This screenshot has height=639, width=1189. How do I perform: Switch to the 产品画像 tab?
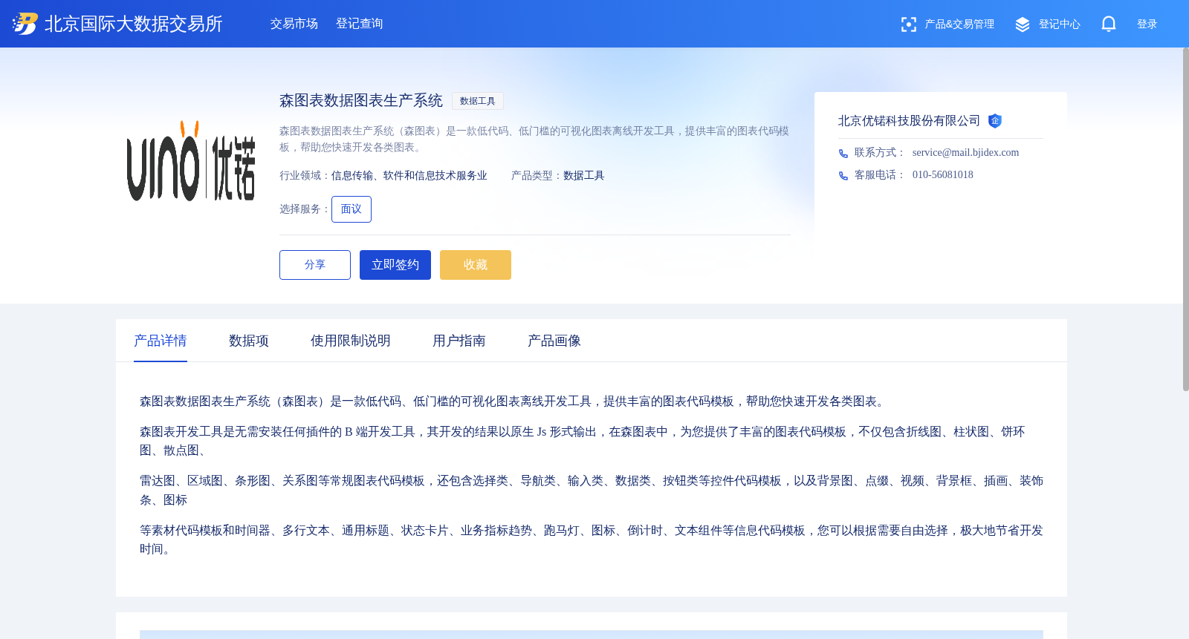pyautogui.click(x=554, y=341)
